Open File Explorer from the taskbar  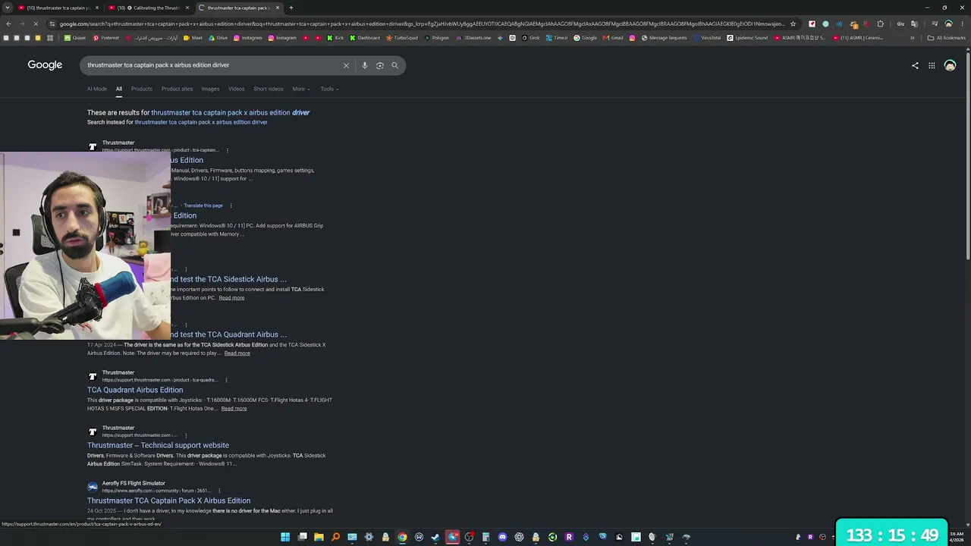(319, 537)
